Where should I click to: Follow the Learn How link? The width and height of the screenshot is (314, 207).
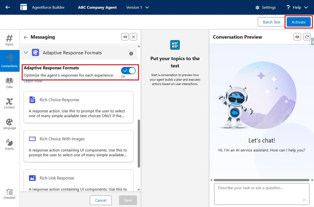coord(33,81)
